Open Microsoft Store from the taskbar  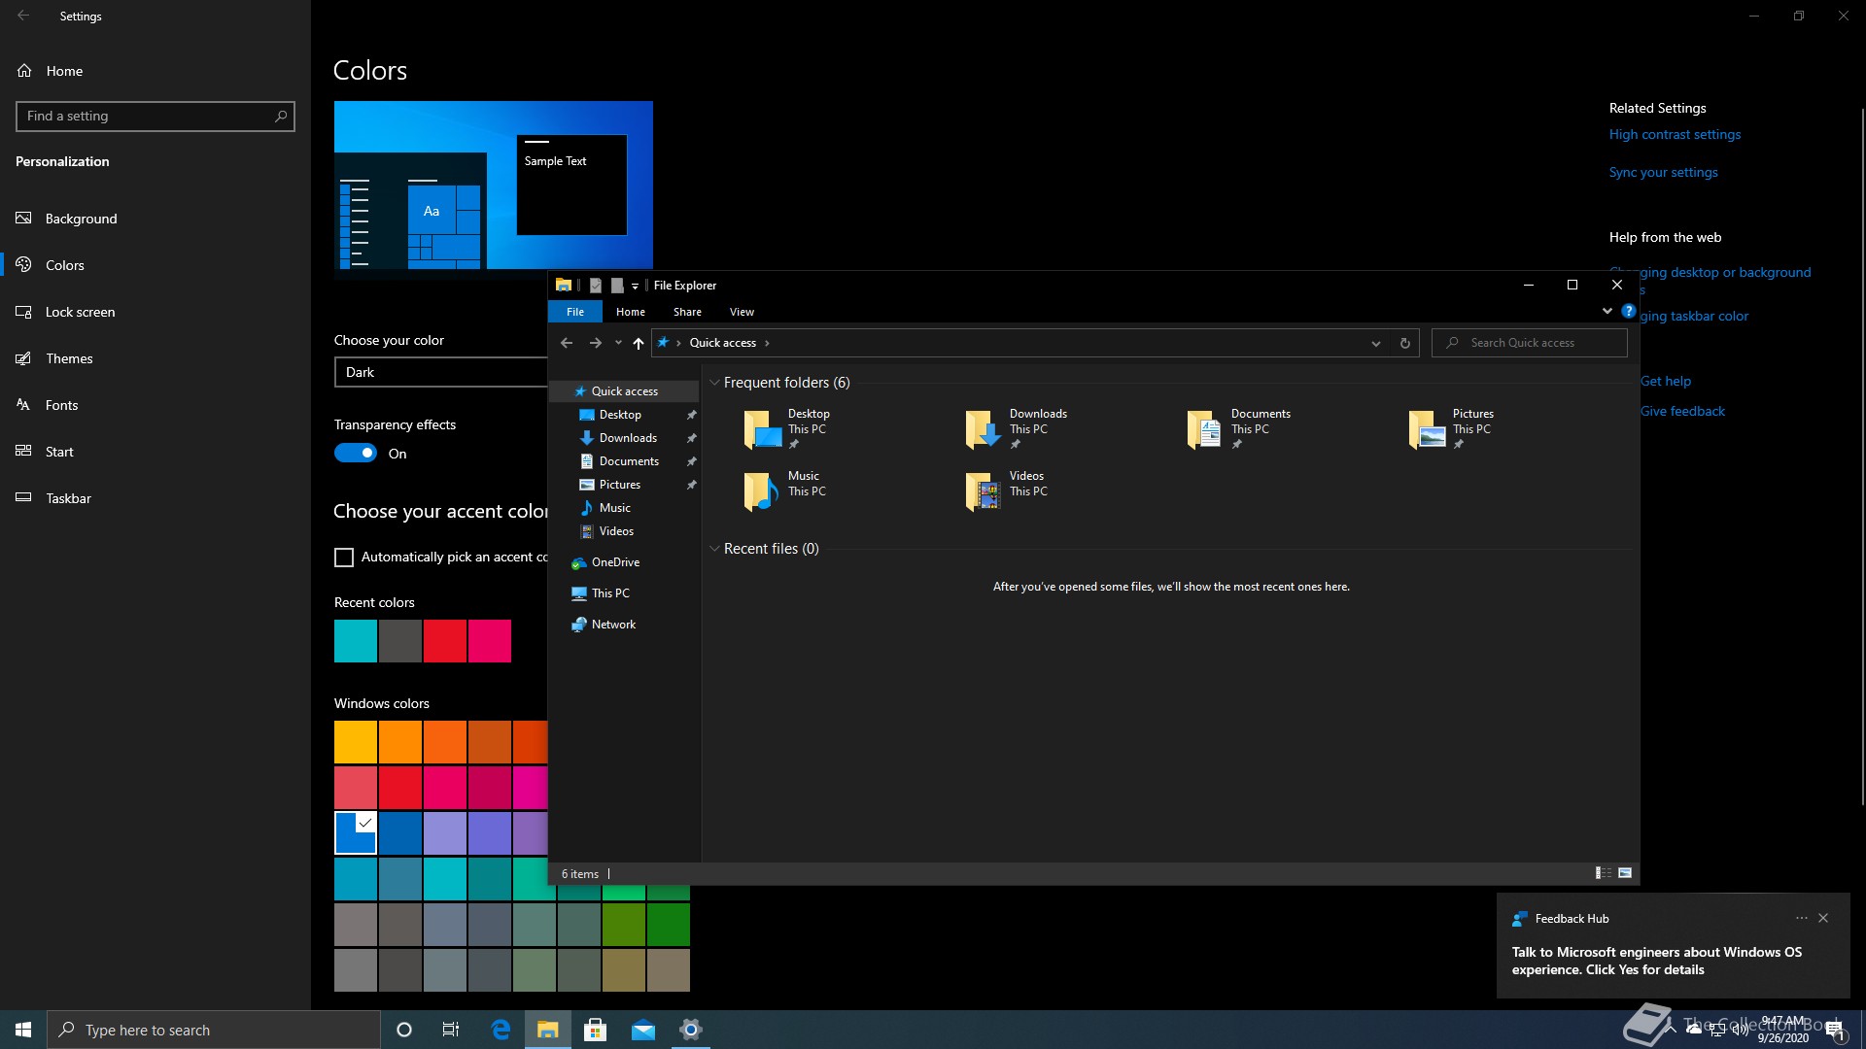coord(596,1030)
